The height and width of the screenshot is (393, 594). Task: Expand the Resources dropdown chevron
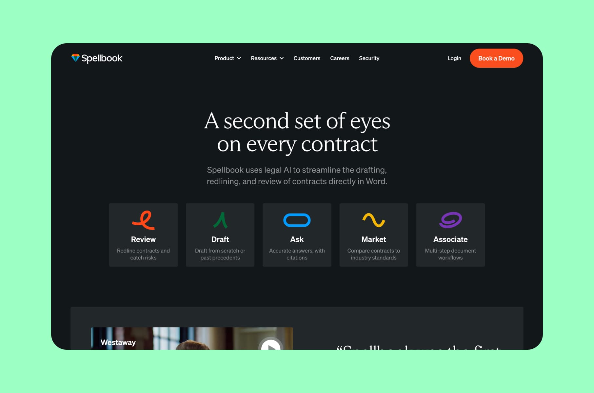282,58
